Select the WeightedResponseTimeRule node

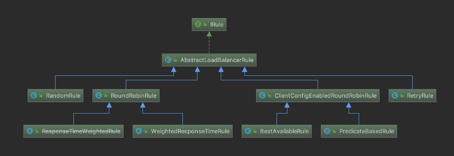tap(183, 131)
